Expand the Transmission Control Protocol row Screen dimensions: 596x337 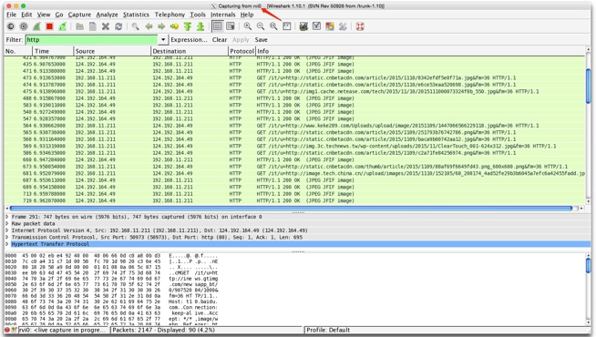[7, 237]
